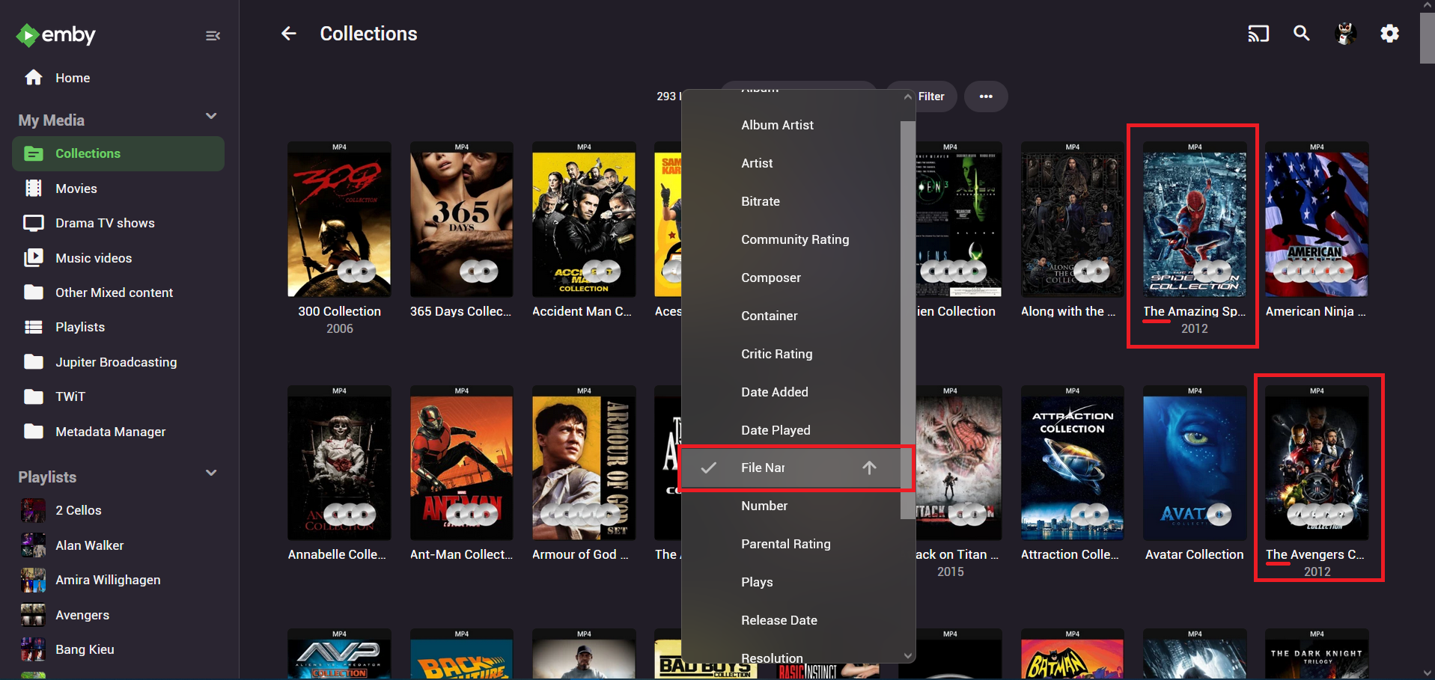
Task: Collapse the My Media section
Action: pos(210,117)
